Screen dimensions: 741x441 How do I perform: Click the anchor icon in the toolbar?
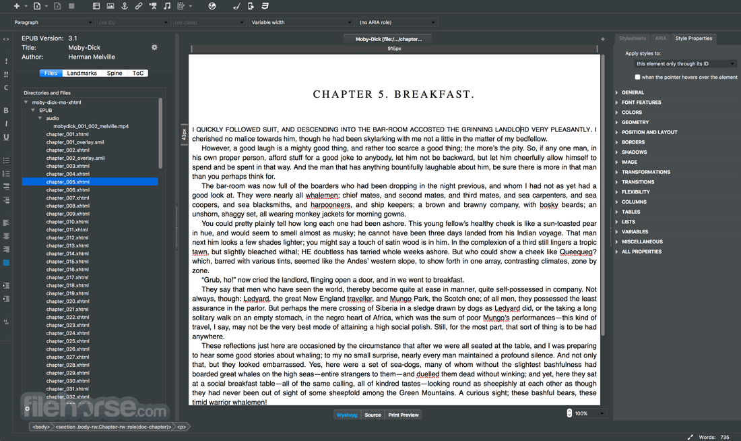[x=125, y=6]
